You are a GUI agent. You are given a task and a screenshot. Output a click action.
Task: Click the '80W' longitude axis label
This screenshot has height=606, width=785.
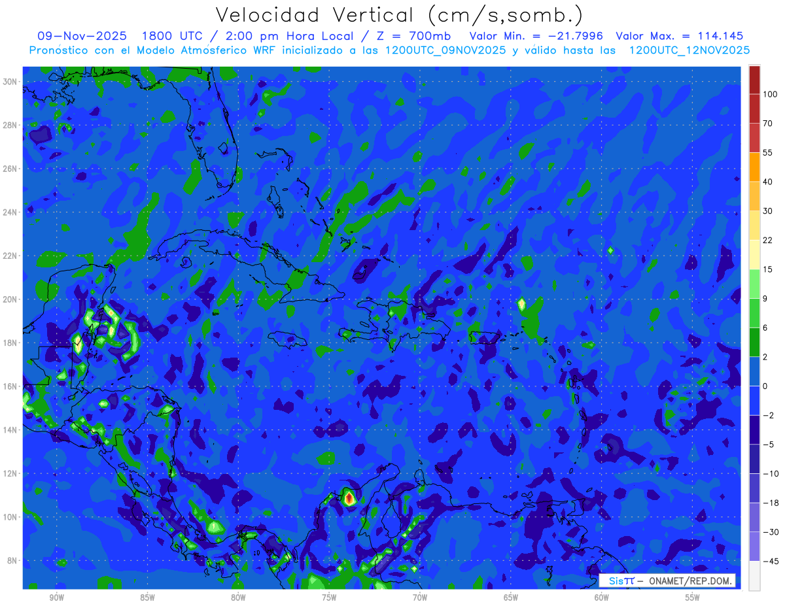tap(238, 598)
